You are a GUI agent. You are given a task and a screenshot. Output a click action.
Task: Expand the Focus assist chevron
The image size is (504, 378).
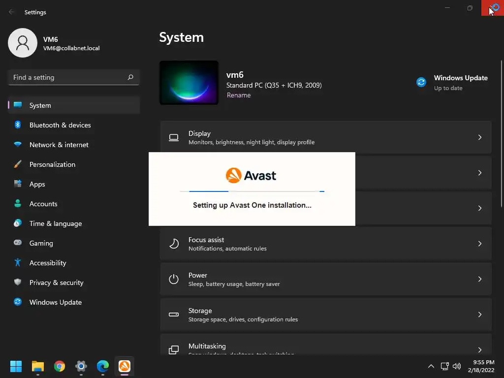pyautogui.click(x=479, y=244)
